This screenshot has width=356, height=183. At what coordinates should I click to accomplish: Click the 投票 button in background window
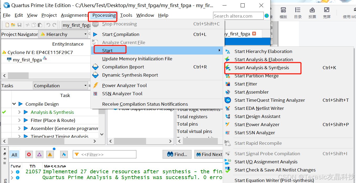click(x=312, y=13)
